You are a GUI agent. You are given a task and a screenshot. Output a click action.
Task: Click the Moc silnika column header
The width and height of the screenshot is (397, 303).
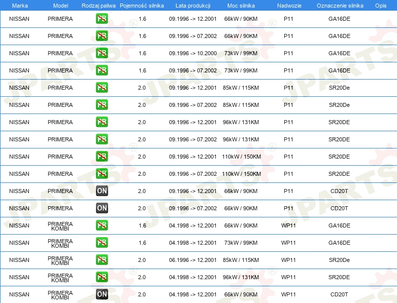(241, 6)
